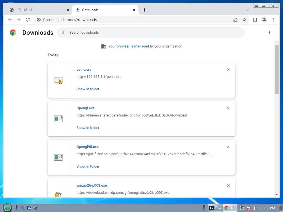Remove Opengl.exe from the list
The height and width of the screenshot is (212, 283).
click(228, 108)
